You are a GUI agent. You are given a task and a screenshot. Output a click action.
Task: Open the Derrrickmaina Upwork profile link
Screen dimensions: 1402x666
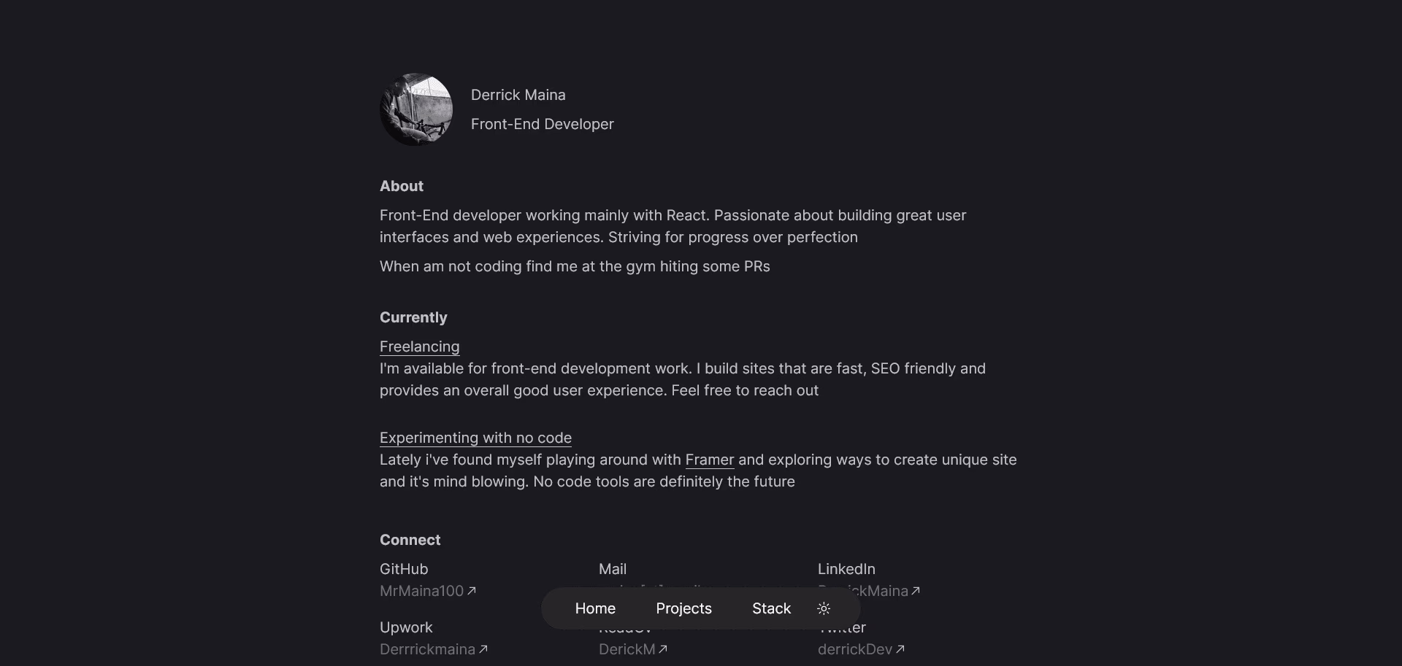coord(427,649)
